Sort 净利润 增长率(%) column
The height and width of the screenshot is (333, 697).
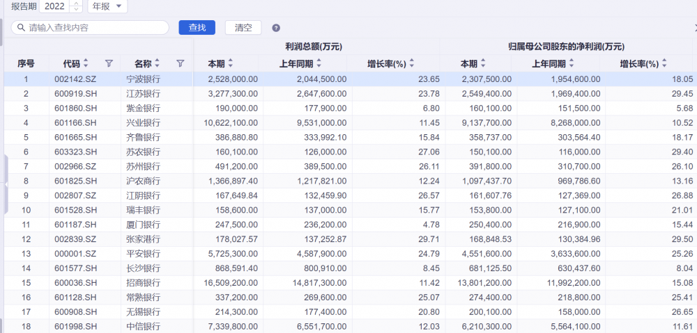(664, 63)
